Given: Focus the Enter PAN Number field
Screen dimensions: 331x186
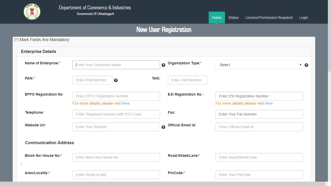Looking at the screenshot, I should pyautogui.click(x=92, y=80).
